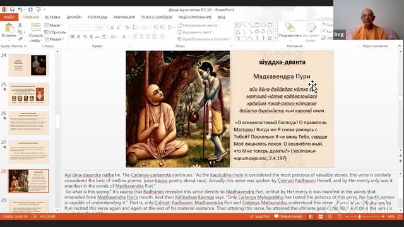The height and width of the screenshot is (227, 404).
Task: Click the numbered list icon
Action: [145, 27]
